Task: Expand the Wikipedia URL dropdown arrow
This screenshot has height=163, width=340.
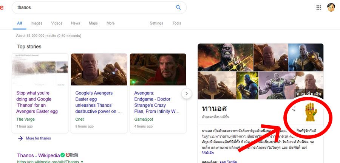Action: click(82, 162)
